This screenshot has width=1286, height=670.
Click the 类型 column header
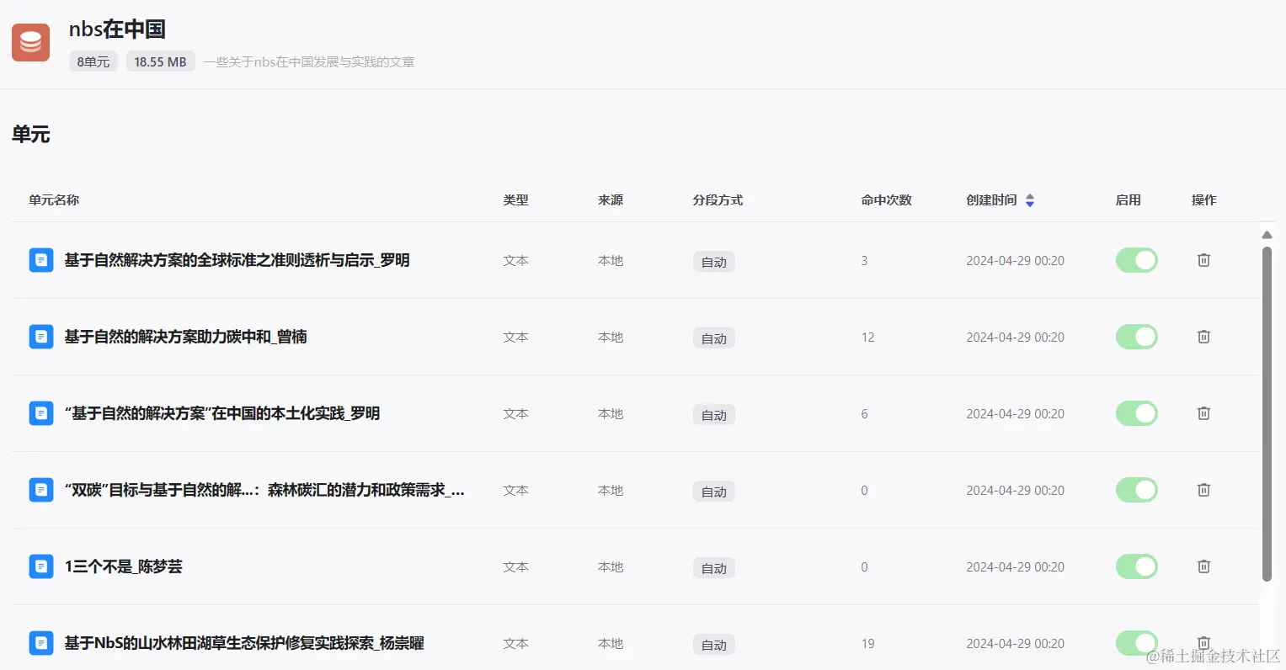(515, 200)
